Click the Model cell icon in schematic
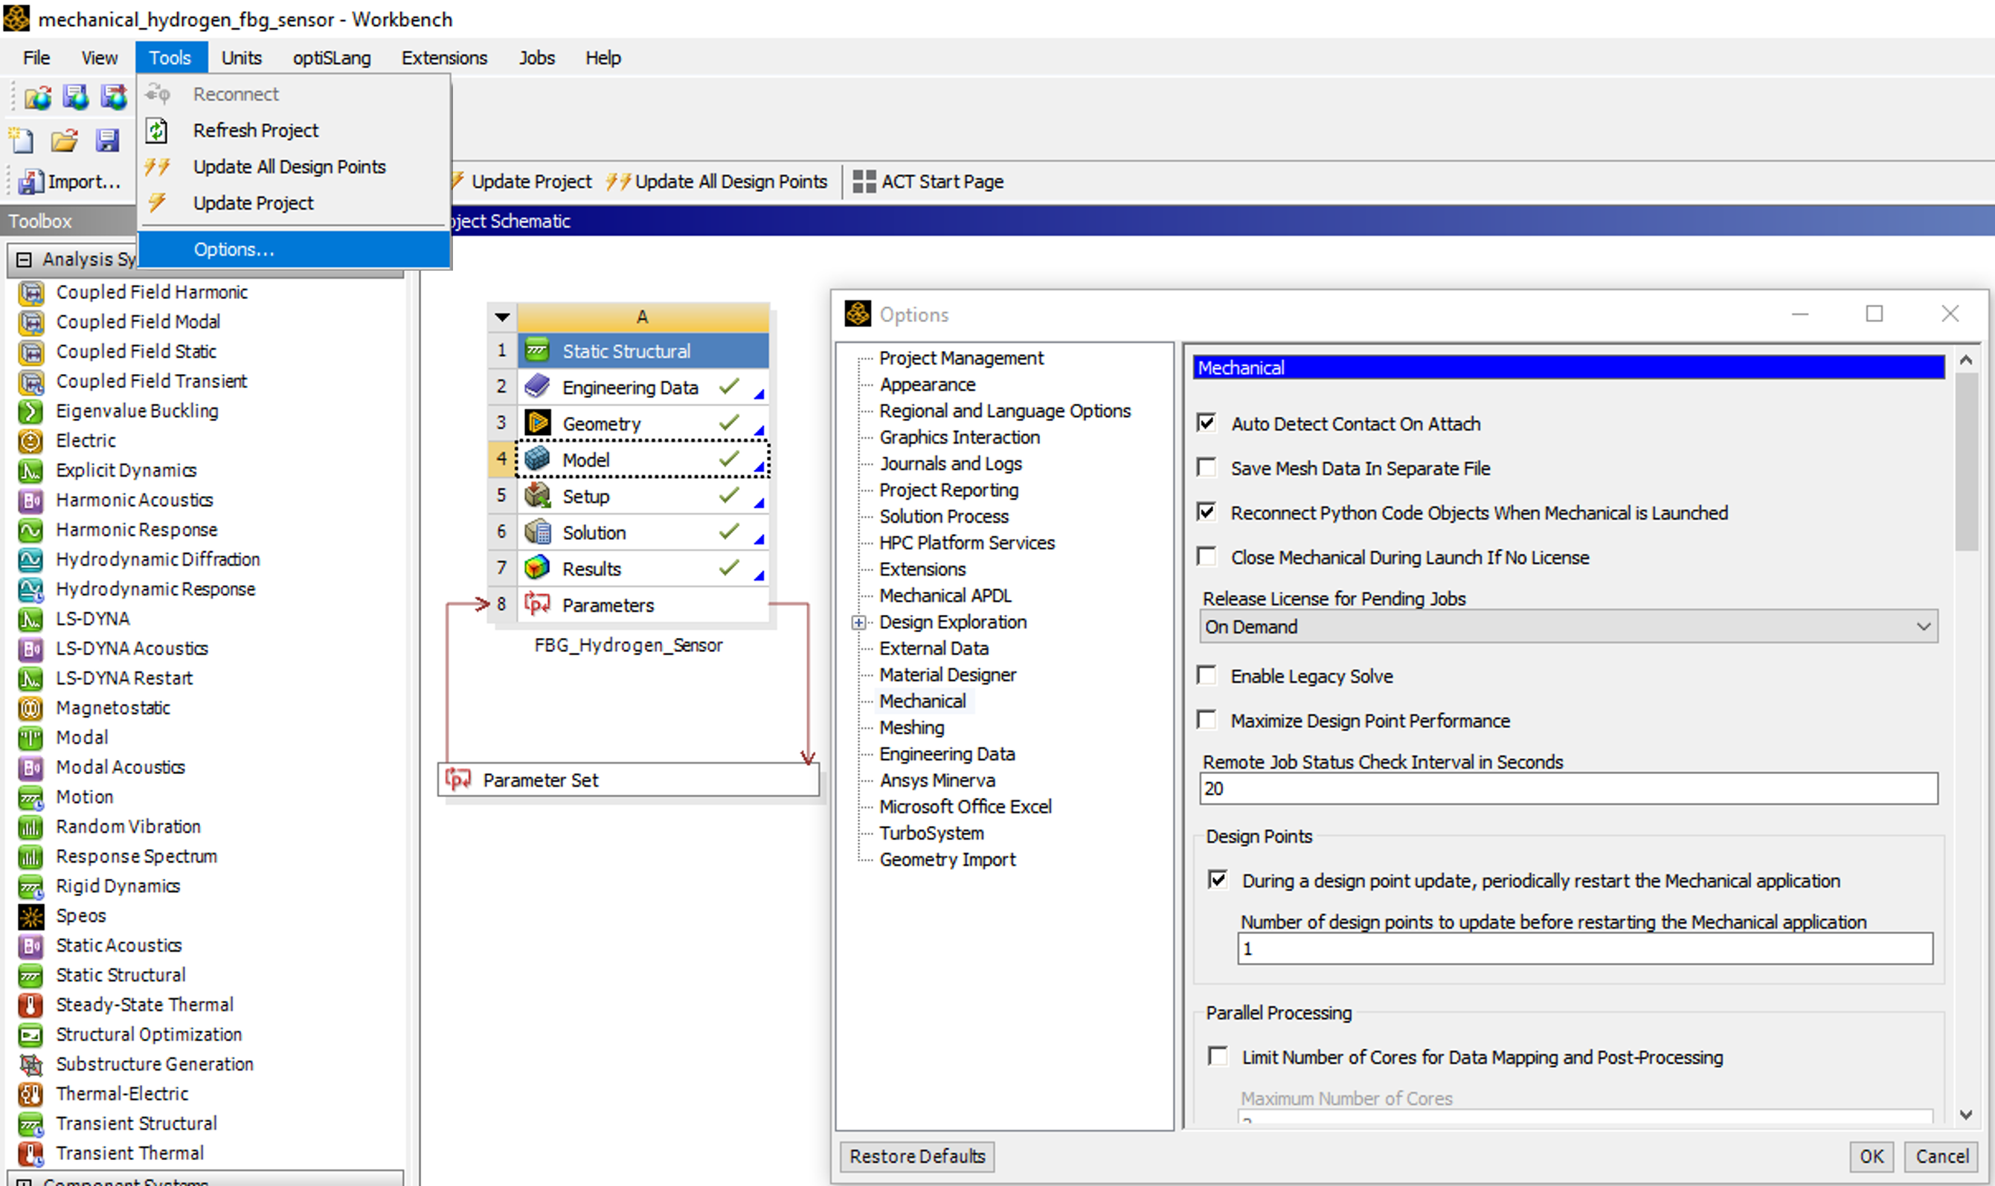1995x1186 pixels. tap(537, 460)
